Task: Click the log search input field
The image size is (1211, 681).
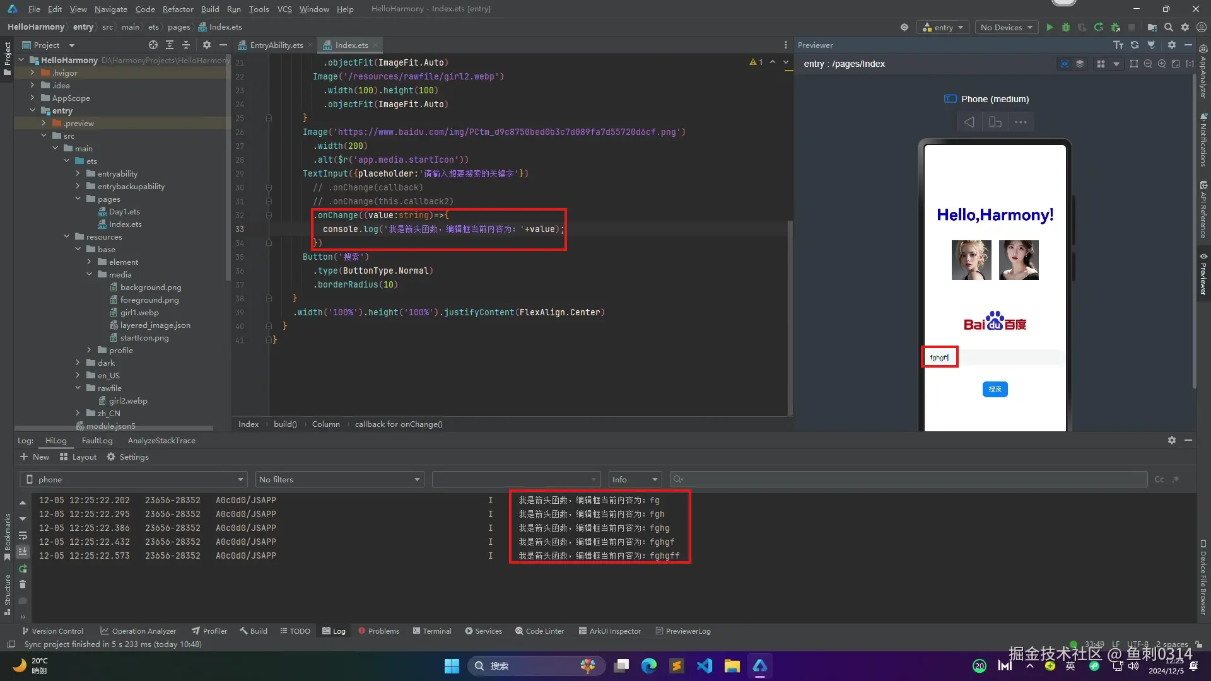Action: click(908, 479)
